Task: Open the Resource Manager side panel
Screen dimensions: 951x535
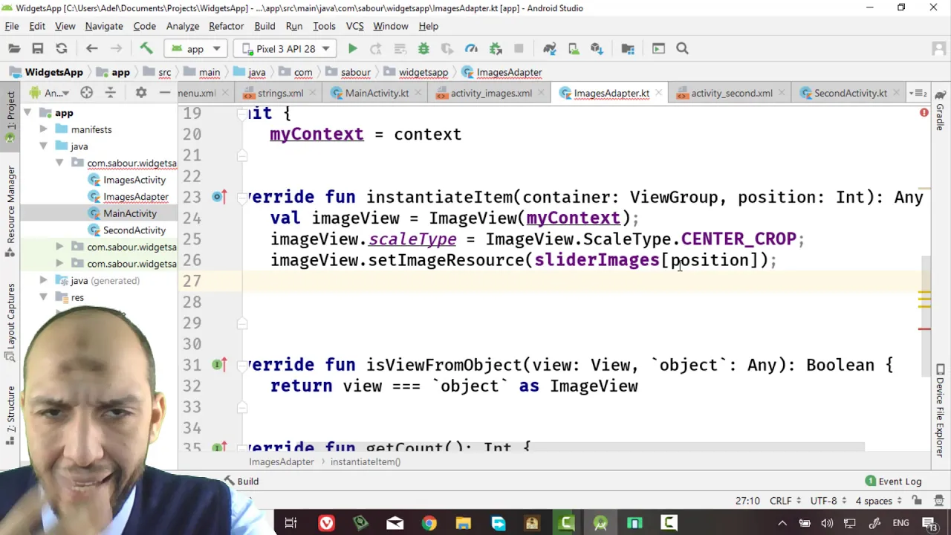Action: pos(10,212)
